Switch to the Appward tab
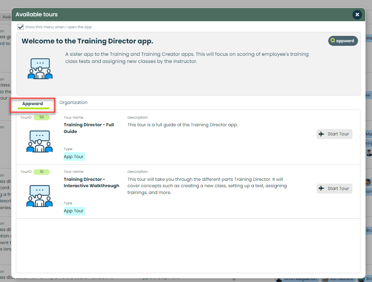Screen dimensions: 372x282 tap(33, 104)
